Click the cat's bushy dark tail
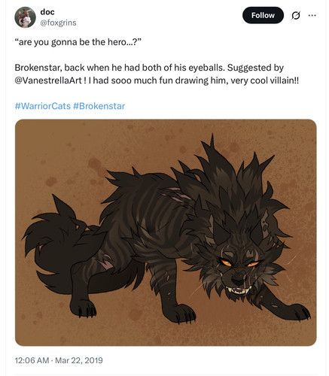This screenshot has width=329, height=376. (x=59, y=241)
